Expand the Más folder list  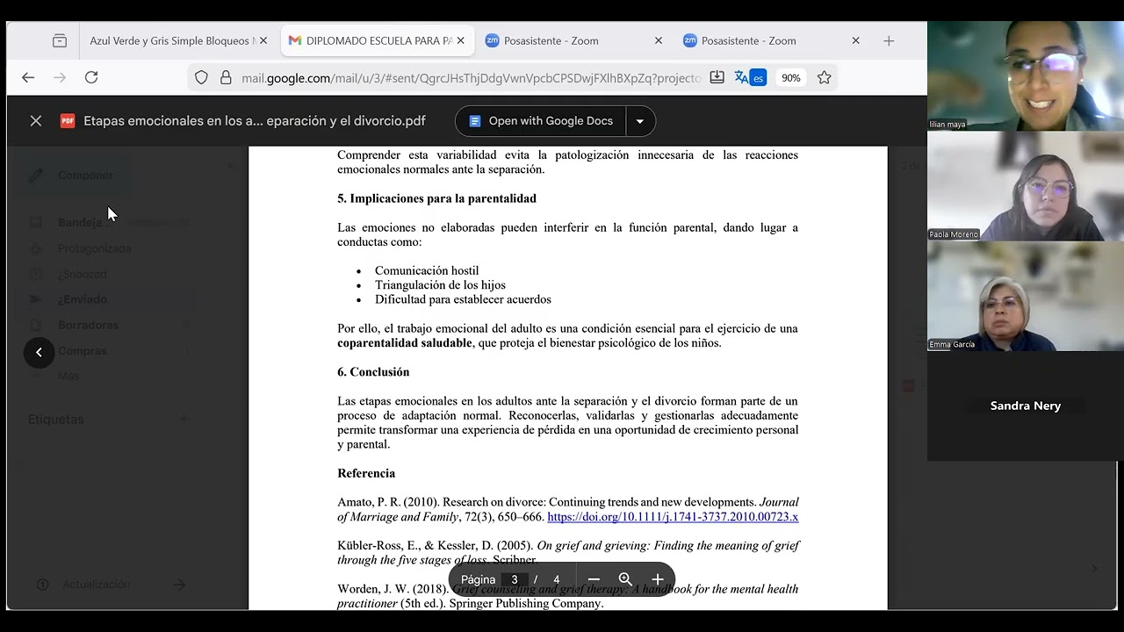[68, 376]
